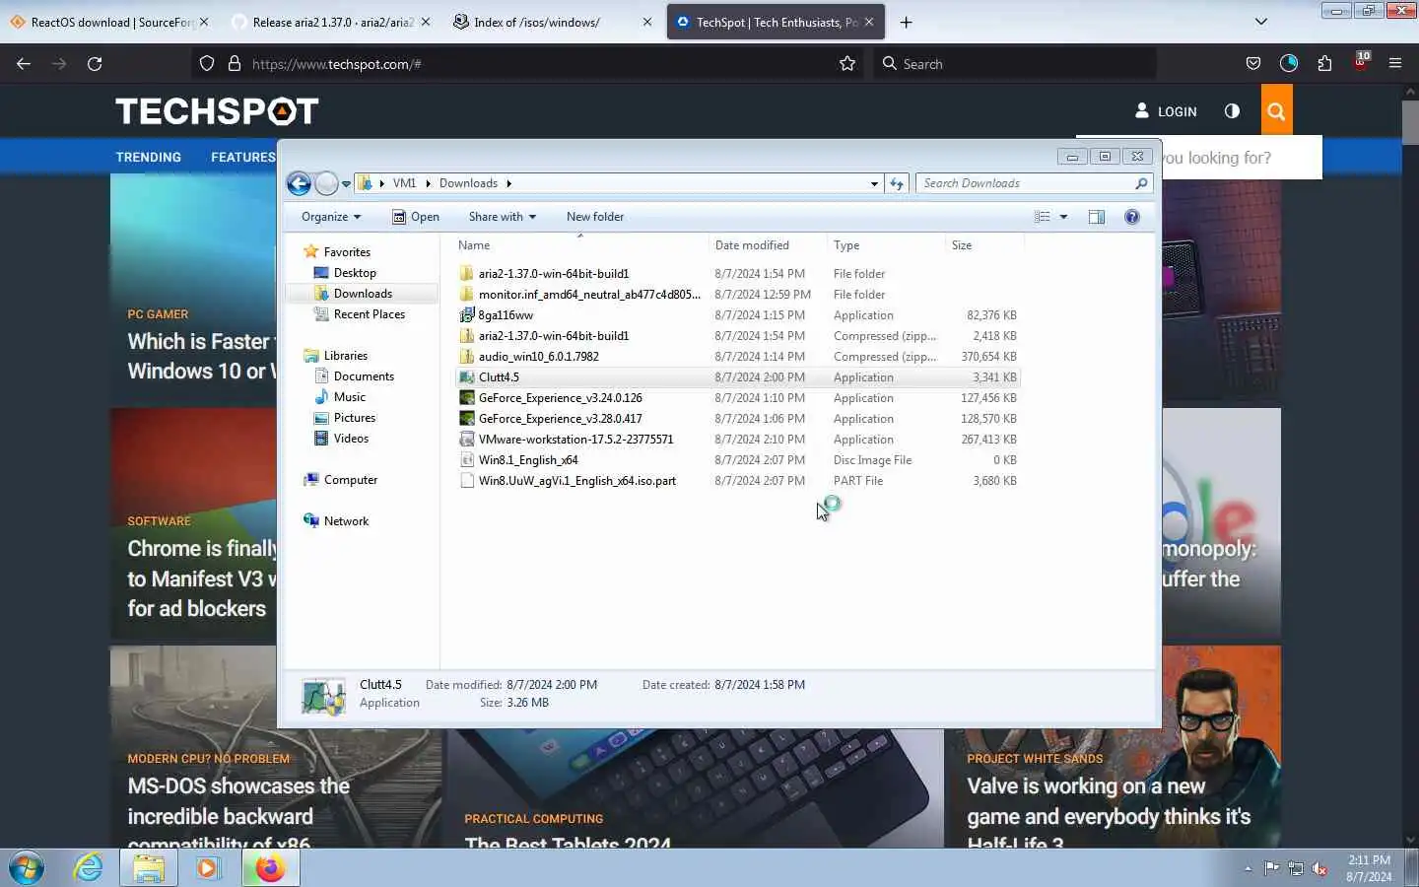
Task: Sort files by the Size column header
Action: (984, 245)
